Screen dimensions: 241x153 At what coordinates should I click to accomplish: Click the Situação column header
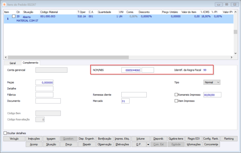pyautogui.click(x=31, y=12)
